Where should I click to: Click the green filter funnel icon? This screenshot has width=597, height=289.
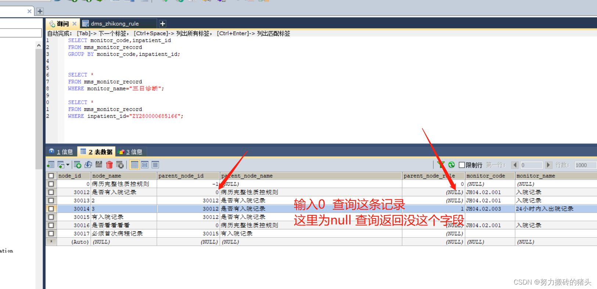point(441,165)
